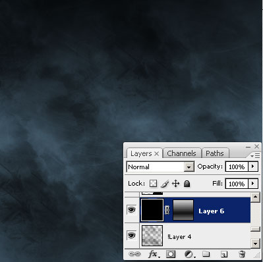
Task: Minimize the Layers panel
Action: coord(248,147)
